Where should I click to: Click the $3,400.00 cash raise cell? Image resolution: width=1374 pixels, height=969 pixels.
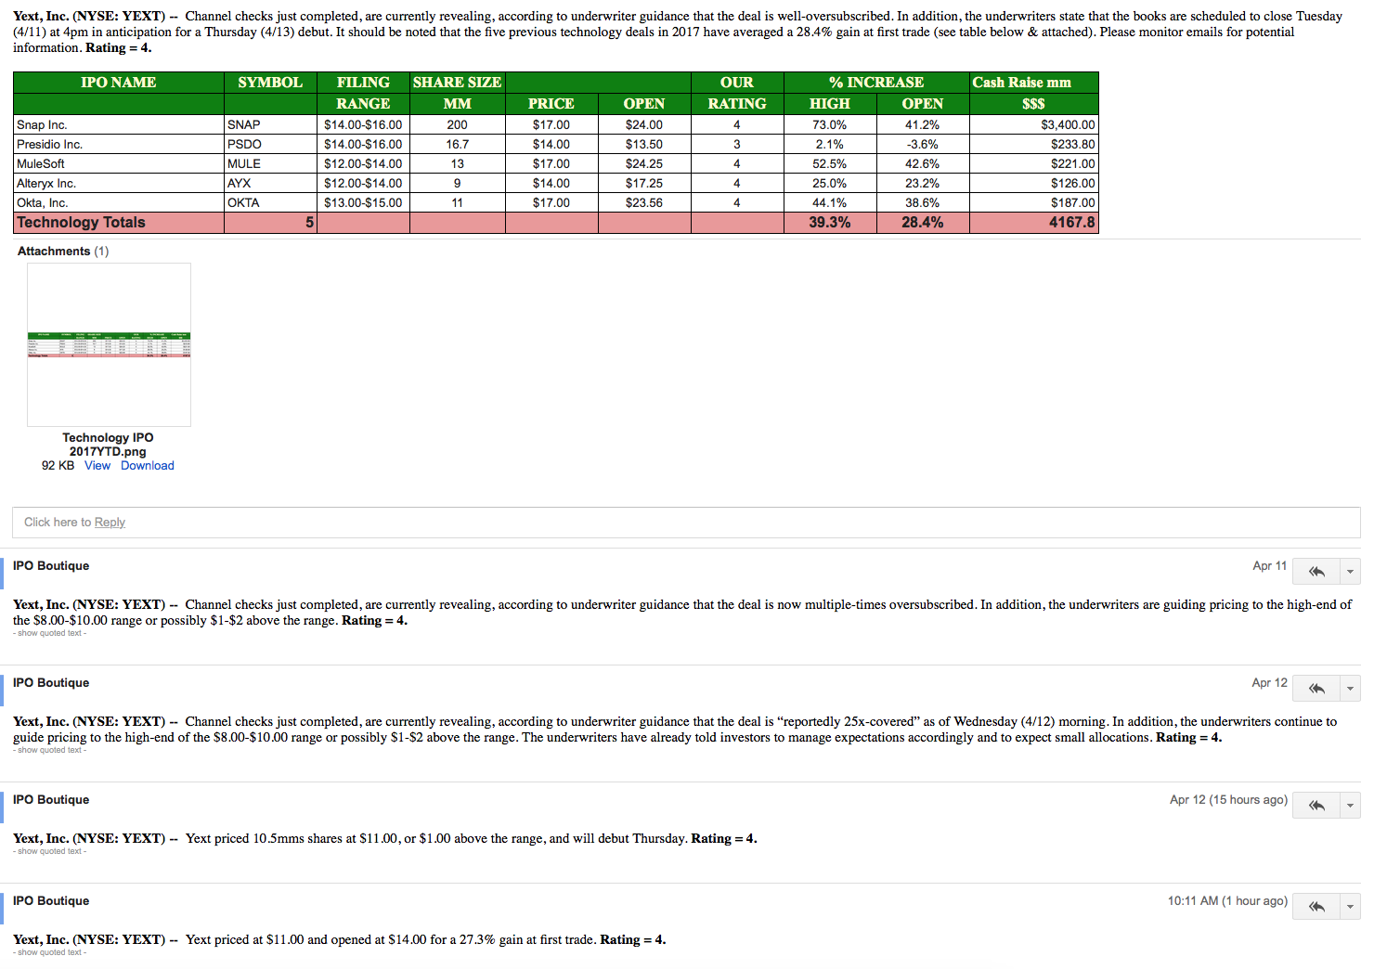coord(1034,124)
